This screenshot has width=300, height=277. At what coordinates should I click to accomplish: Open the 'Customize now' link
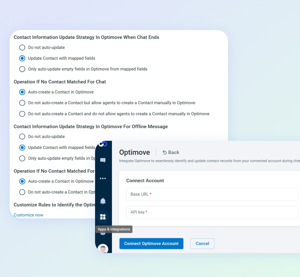point(29,215)
